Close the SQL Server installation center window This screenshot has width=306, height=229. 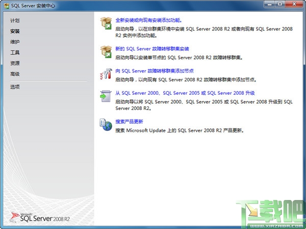294,4
